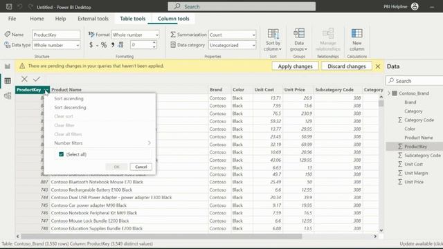Screen dimensions: 443x249
Task: Click the ProductKey column filter arrow
Action: pos(46,90)
